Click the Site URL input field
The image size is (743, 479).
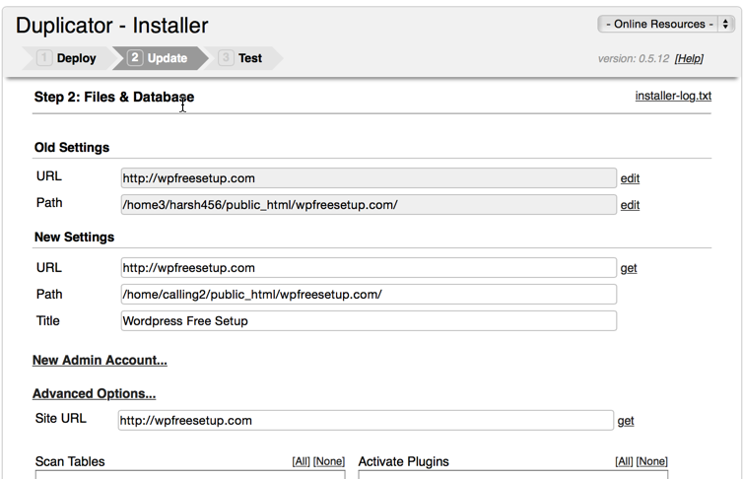[x=366, y=420]
